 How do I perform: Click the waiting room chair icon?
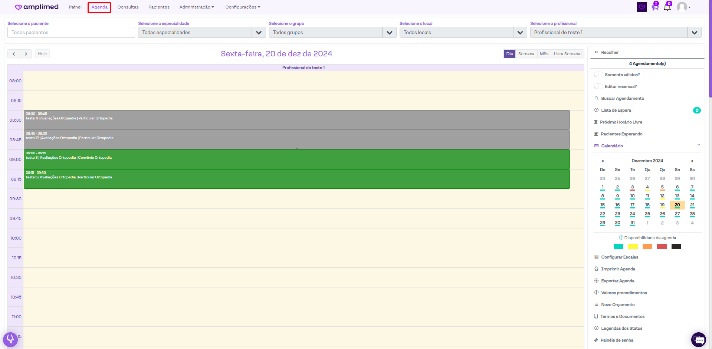(655, 7)
